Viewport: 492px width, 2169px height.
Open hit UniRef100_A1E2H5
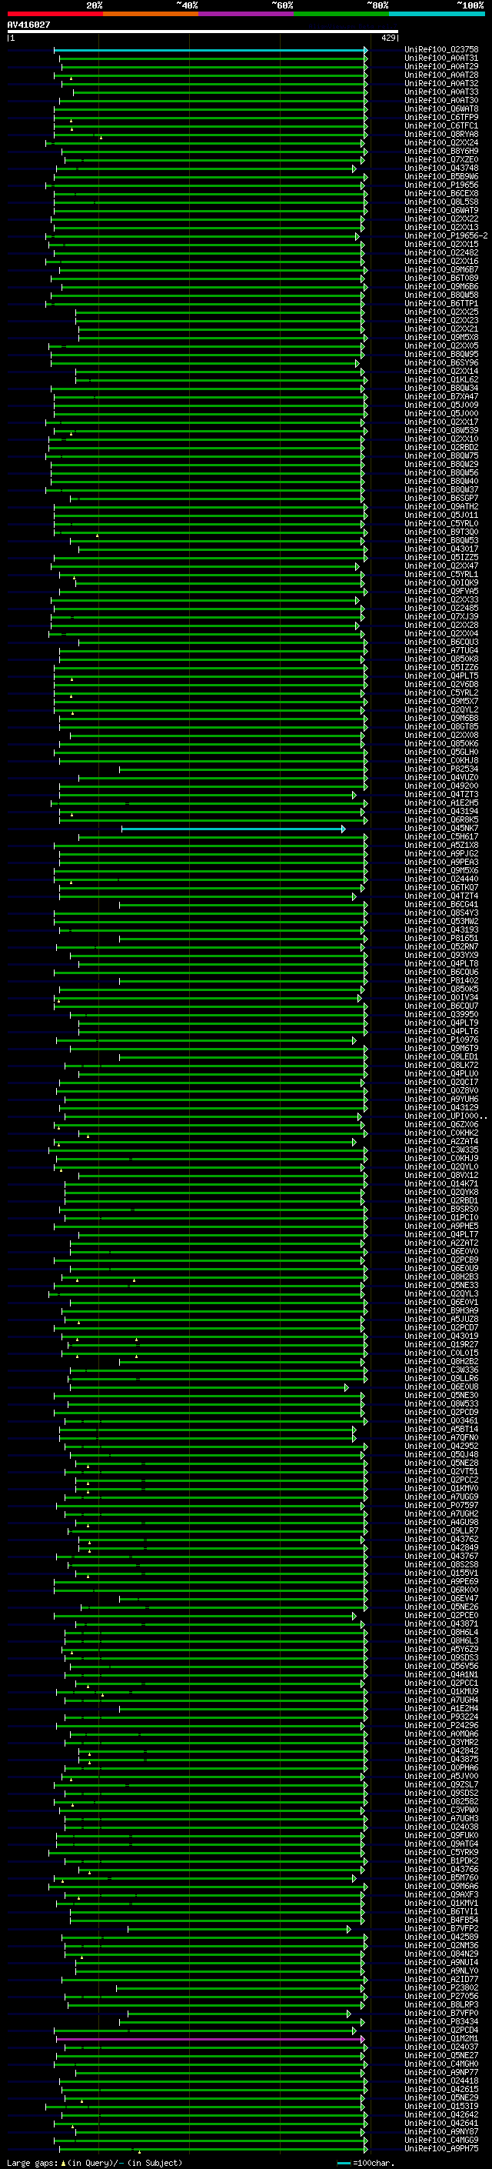(x=441, y=803)
